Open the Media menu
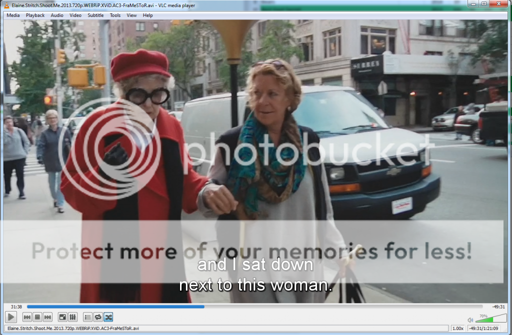512x335 pixels. [x=13, y=15]
